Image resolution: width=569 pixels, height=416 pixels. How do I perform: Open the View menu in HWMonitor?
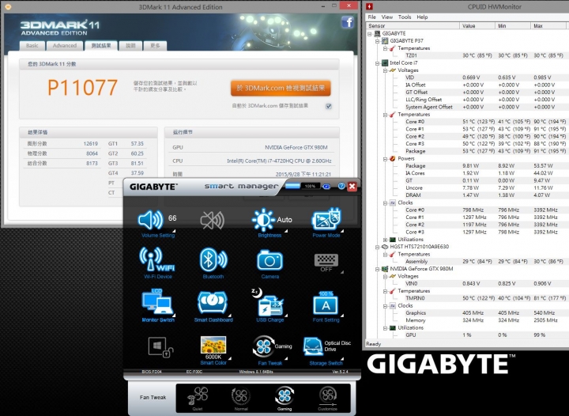(386, 17)
